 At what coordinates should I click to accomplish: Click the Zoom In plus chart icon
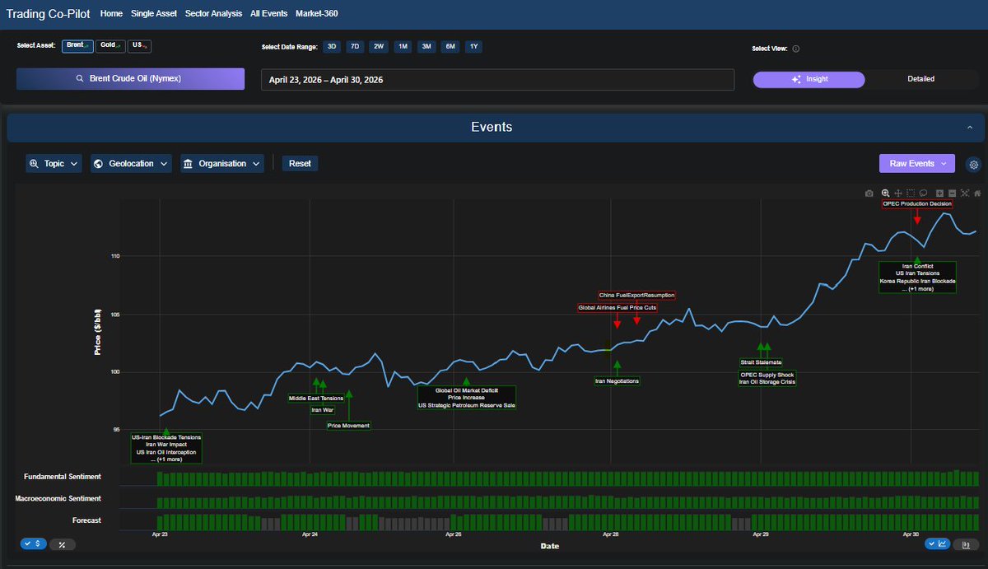pyautogui.click(x=939, y=194)
